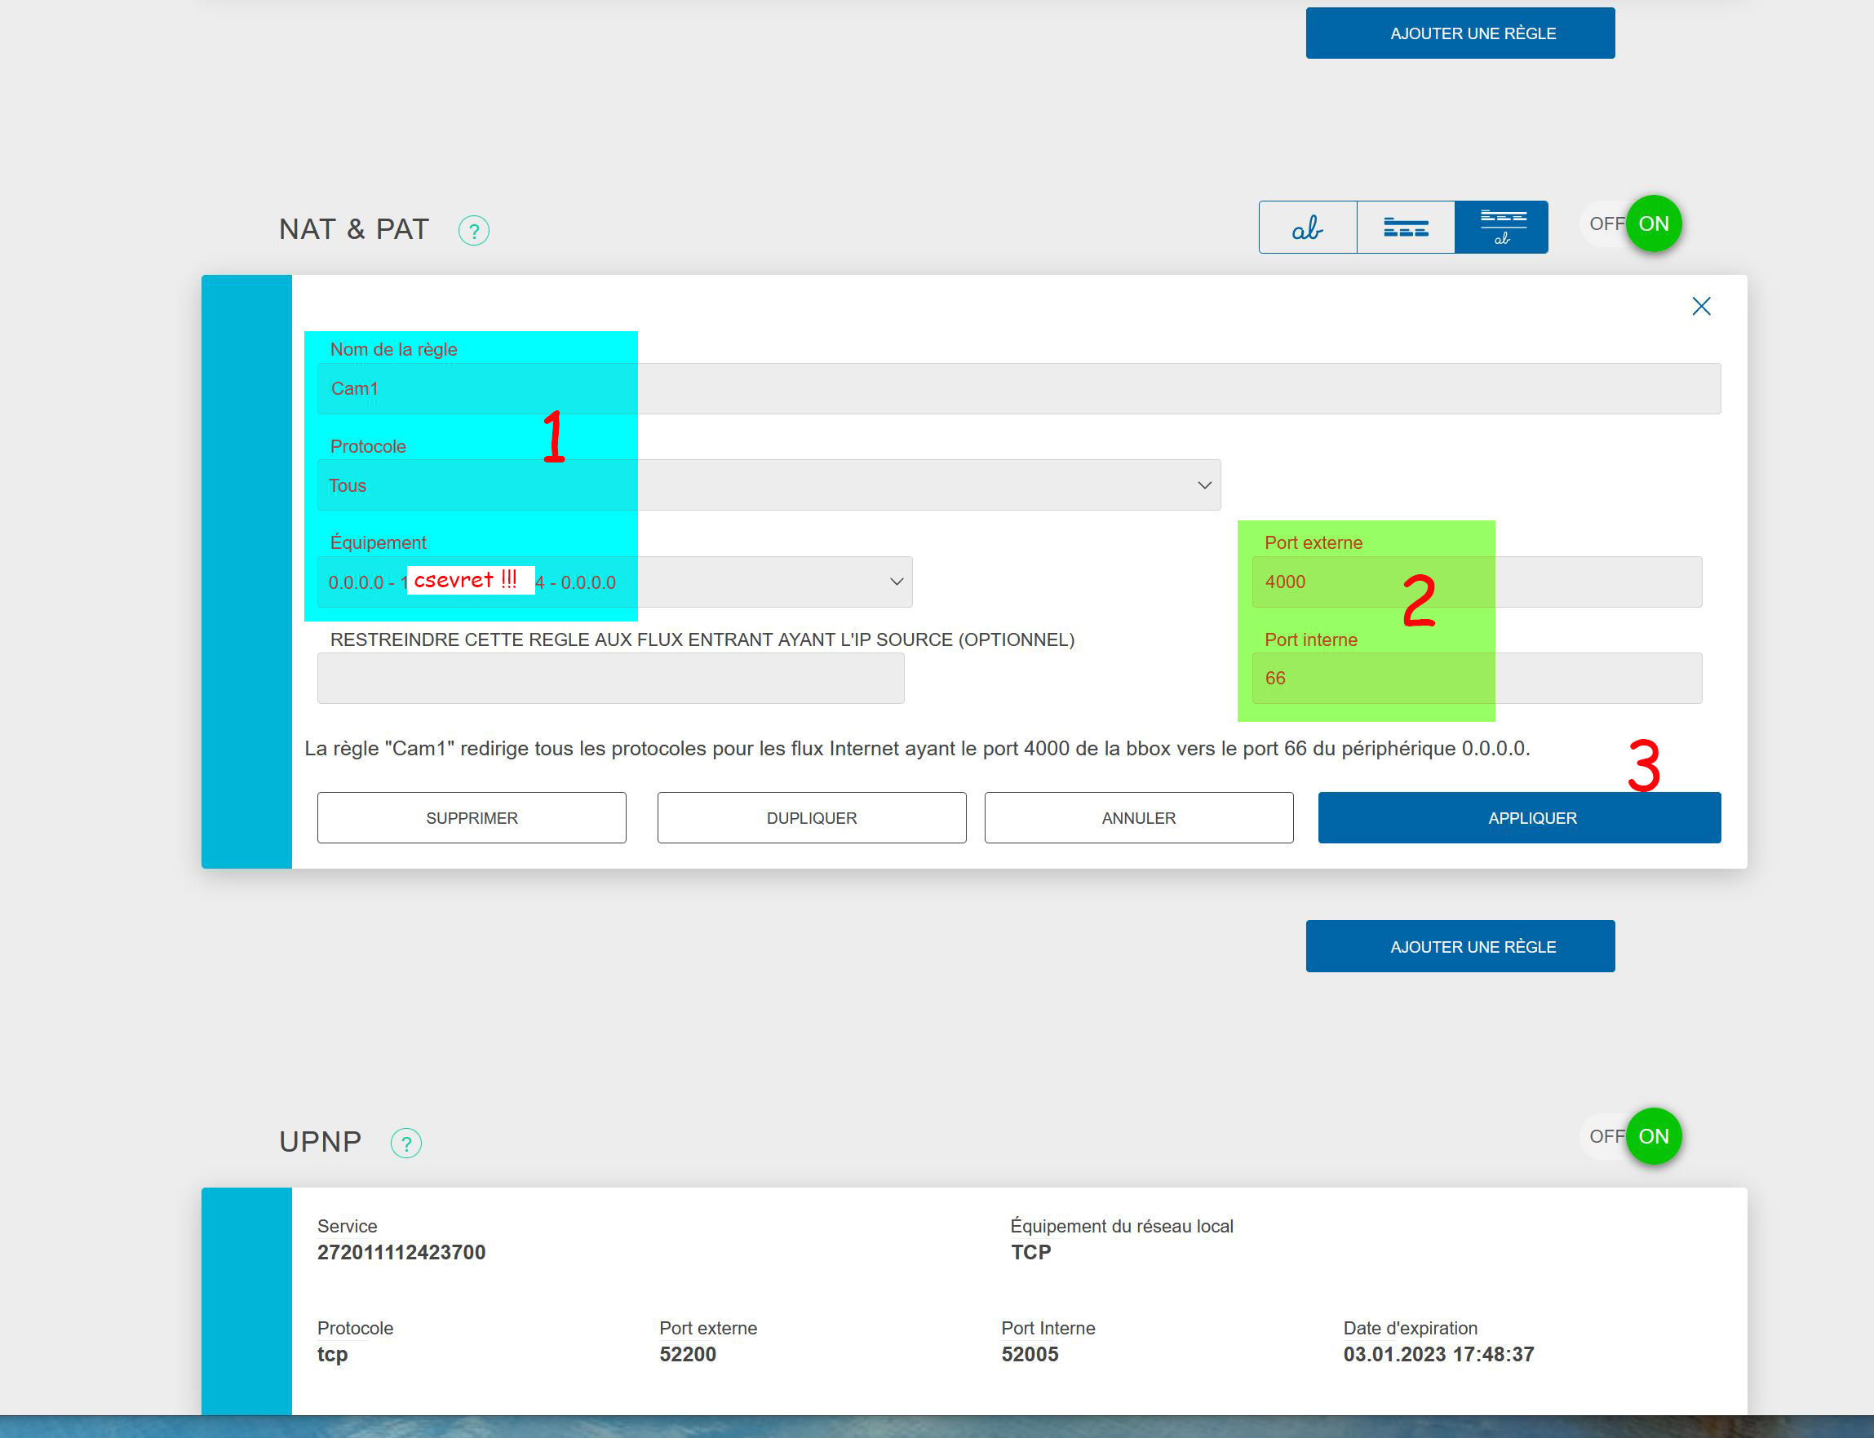
Task: Click the AJOUTER UNE RÈGLE button below NAT & PAT
Action: coord(1460,946)
